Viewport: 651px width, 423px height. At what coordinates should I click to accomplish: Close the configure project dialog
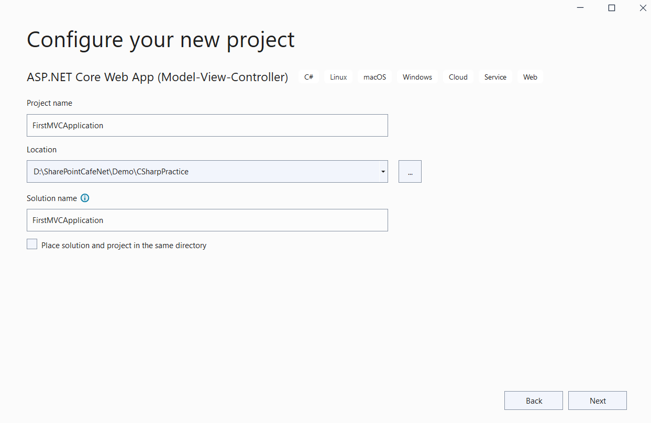643,8
